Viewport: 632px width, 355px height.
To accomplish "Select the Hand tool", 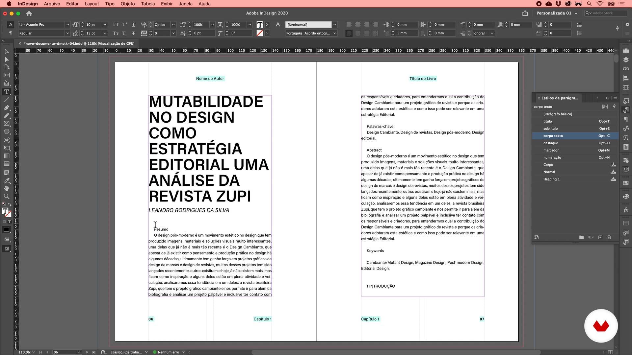I will click(7, 188).
